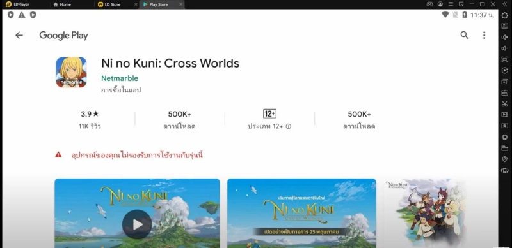This screenshot has height=248, width=512.
Task: Click the device not supported warning message
Action: pos(137,155)
